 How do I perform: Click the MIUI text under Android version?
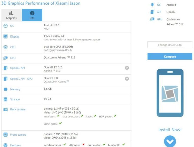click(46, 29)
